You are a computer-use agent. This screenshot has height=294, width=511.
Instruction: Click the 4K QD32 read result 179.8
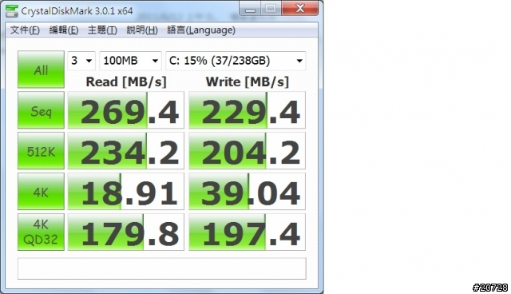(126, 232)
